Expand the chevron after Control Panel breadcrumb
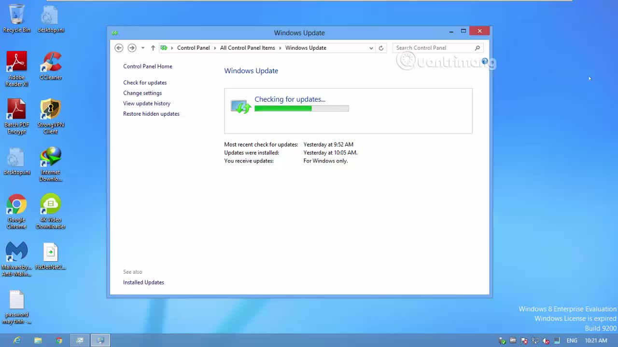The height and width of the screenshot is (347, 618). pyautogui.click(x=215, y=48)
